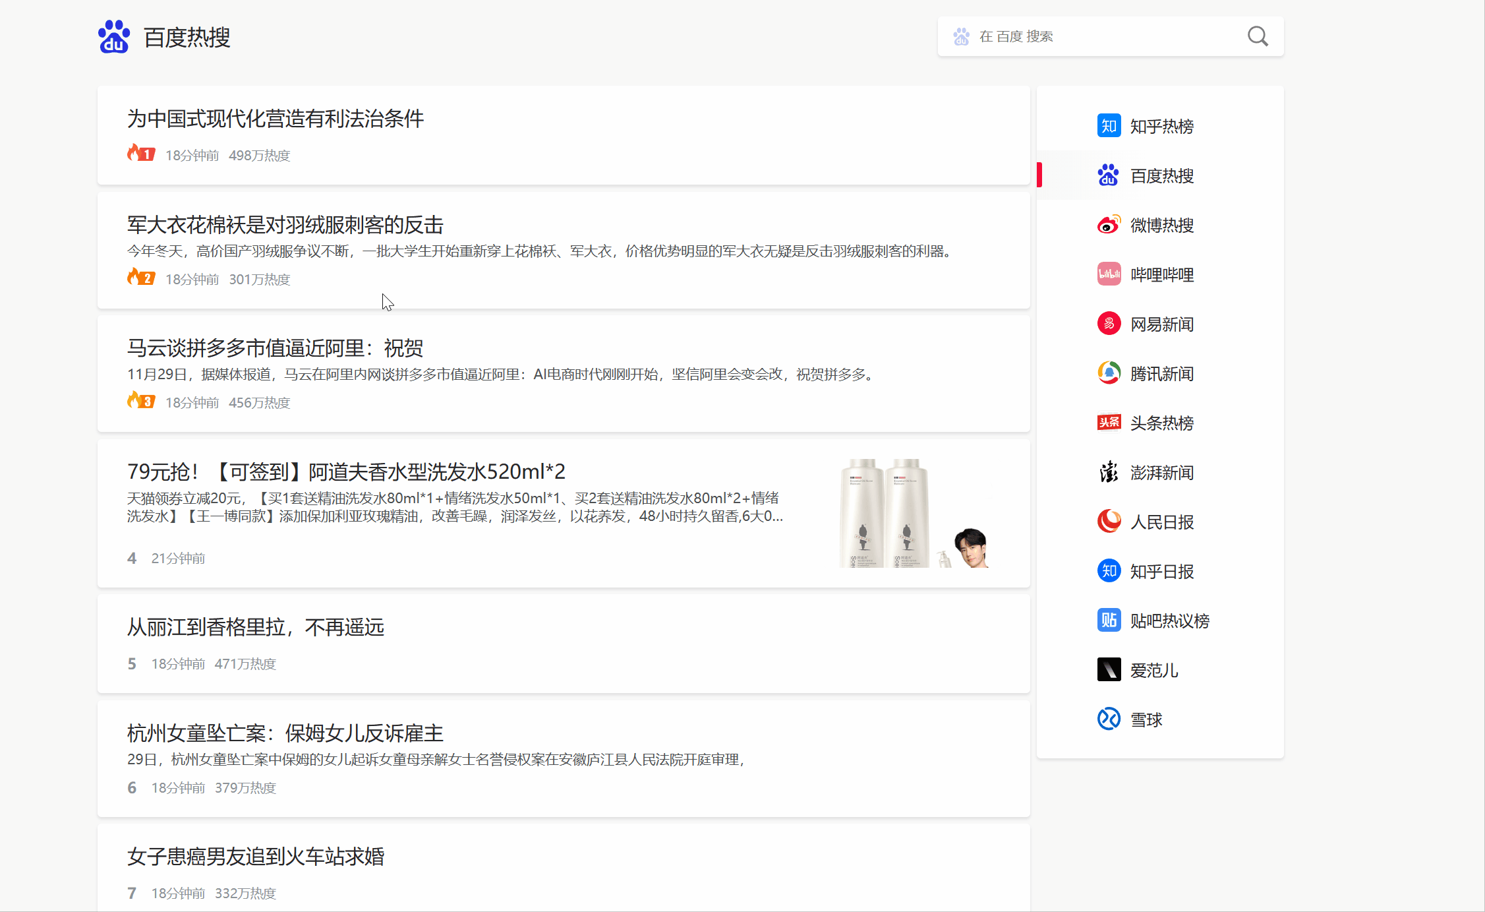Click the 498万热度 heat value

point(260,155)
